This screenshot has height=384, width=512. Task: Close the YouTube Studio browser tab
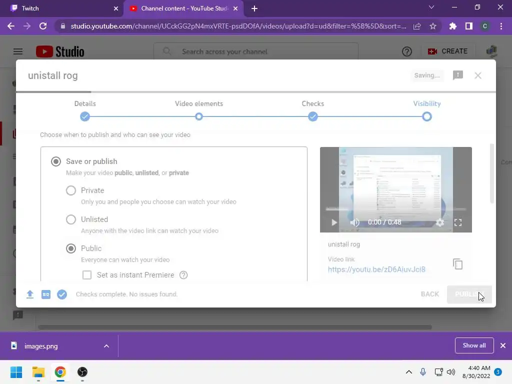point(235,8)
